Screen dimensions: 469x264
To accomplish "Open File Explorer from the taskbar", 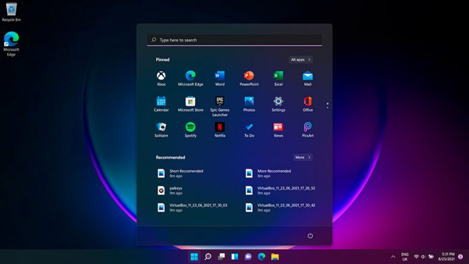I will coord(275,256).
